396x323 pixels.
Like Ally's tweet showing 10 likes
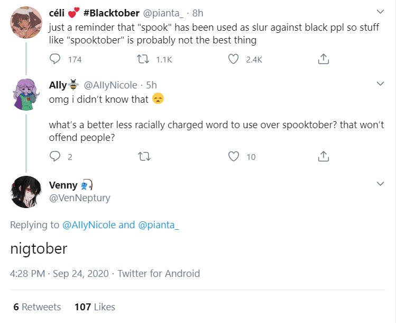[233, 156]
